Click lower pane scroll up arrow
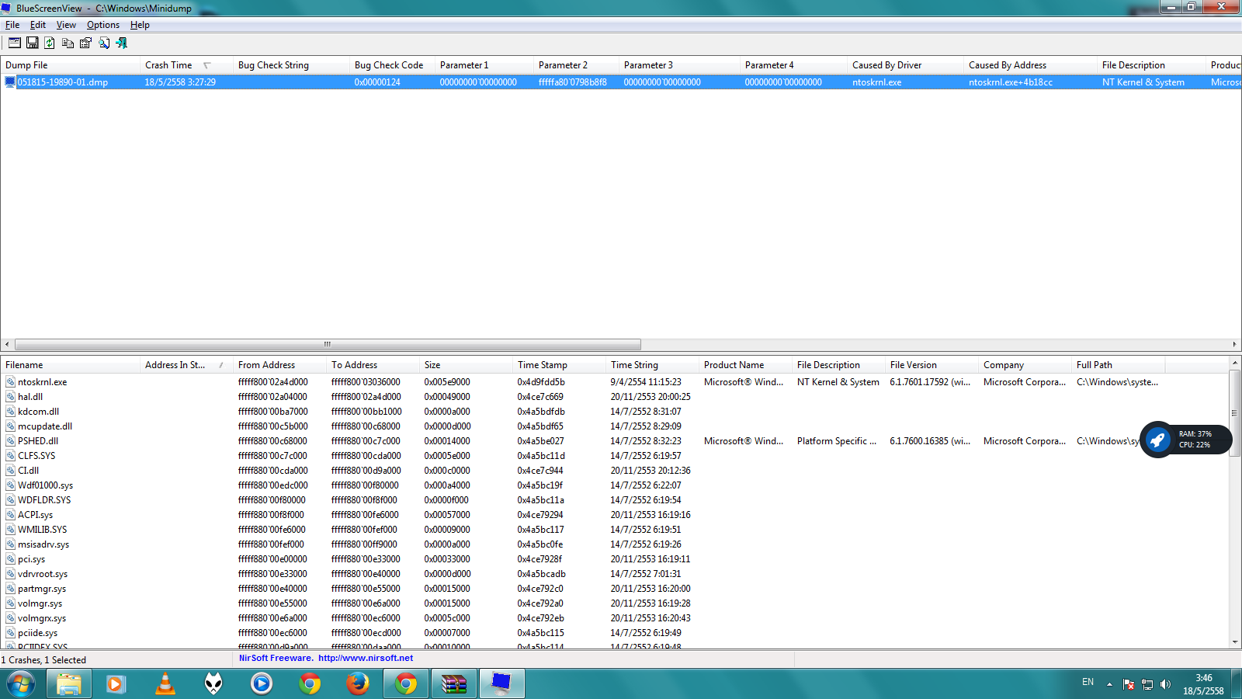 [1235, 363]
